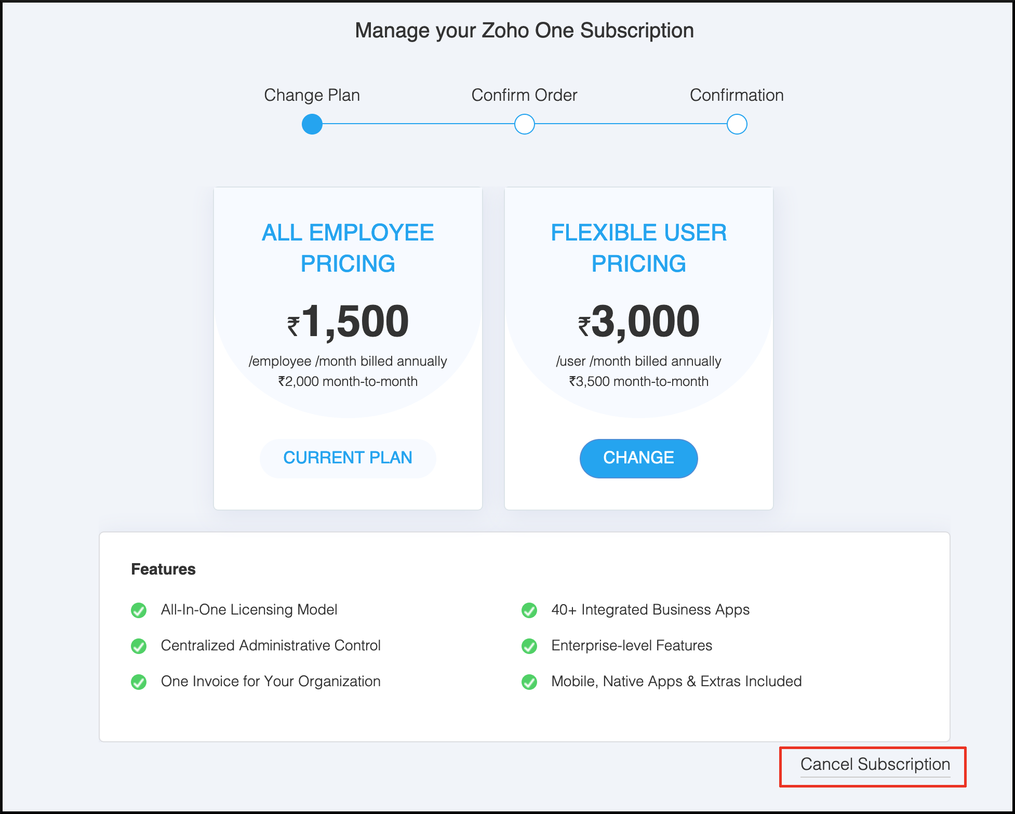Screen dimensions: 1015x814
Task: Click the Confirm Order step circle
Action: pyautogui.click(x=525, y=125)
